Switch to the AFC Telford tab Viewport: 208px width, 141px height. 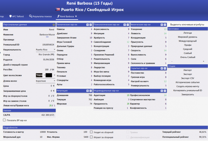tap(17, 17)
